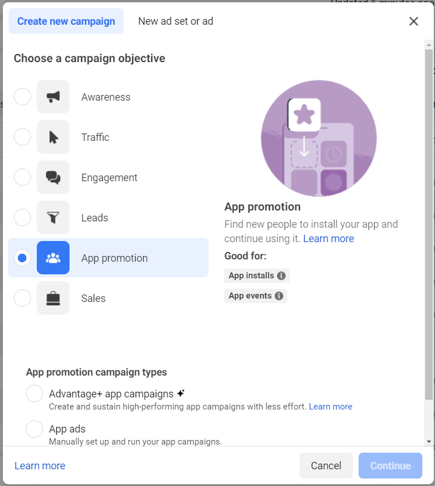Click the Awareness megaphone icon
435x486 pixels.
pos(53,97)
